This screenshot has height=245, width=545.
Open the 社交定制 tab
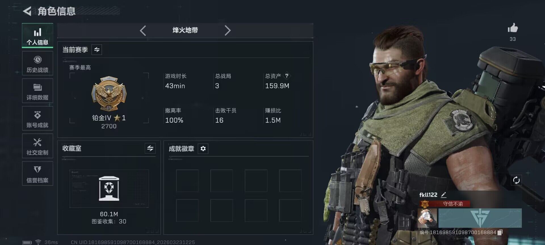[x=37, y=146]
